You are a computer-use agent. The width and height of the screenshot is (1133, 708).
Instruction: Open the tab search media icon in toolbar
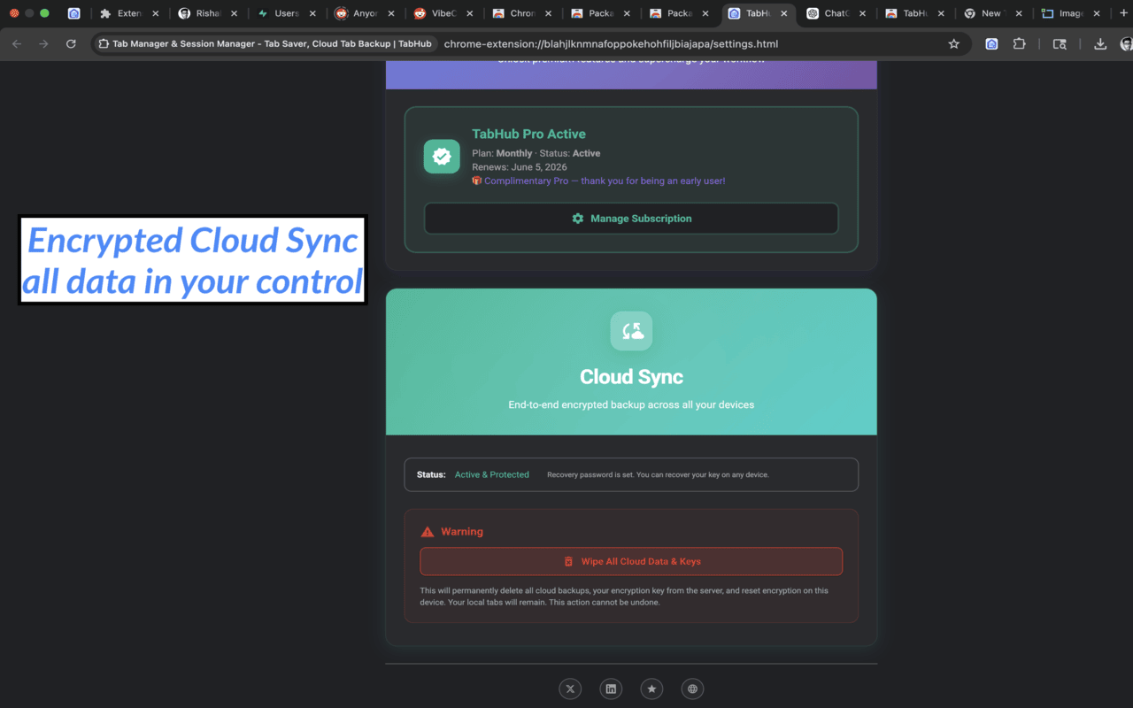click(x=1060, y=43)
